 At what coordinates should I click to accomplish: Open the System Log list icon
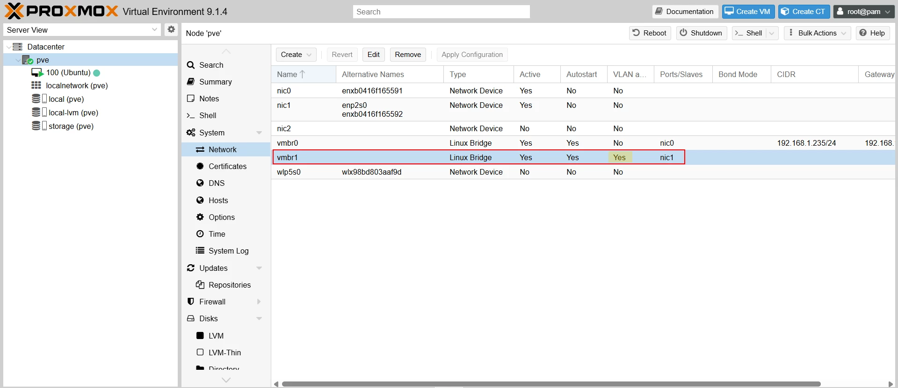(200, 251)
